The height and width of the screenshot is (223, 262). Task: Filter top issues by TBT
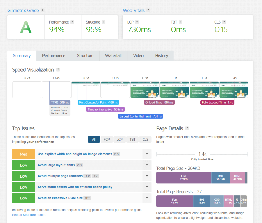(x=132, y=139)
